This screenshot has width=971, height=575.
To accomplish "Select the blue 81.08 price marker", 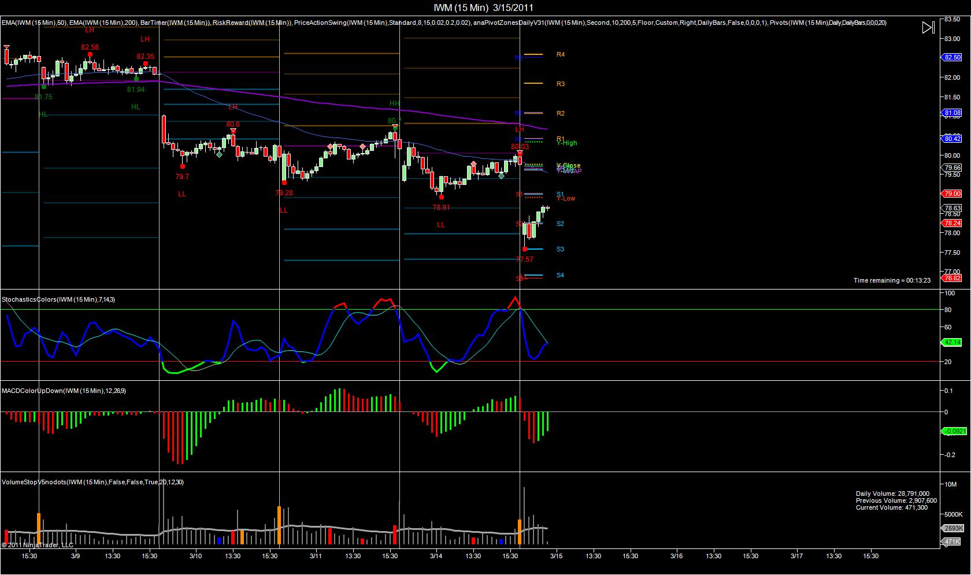I will pos(952,113).
